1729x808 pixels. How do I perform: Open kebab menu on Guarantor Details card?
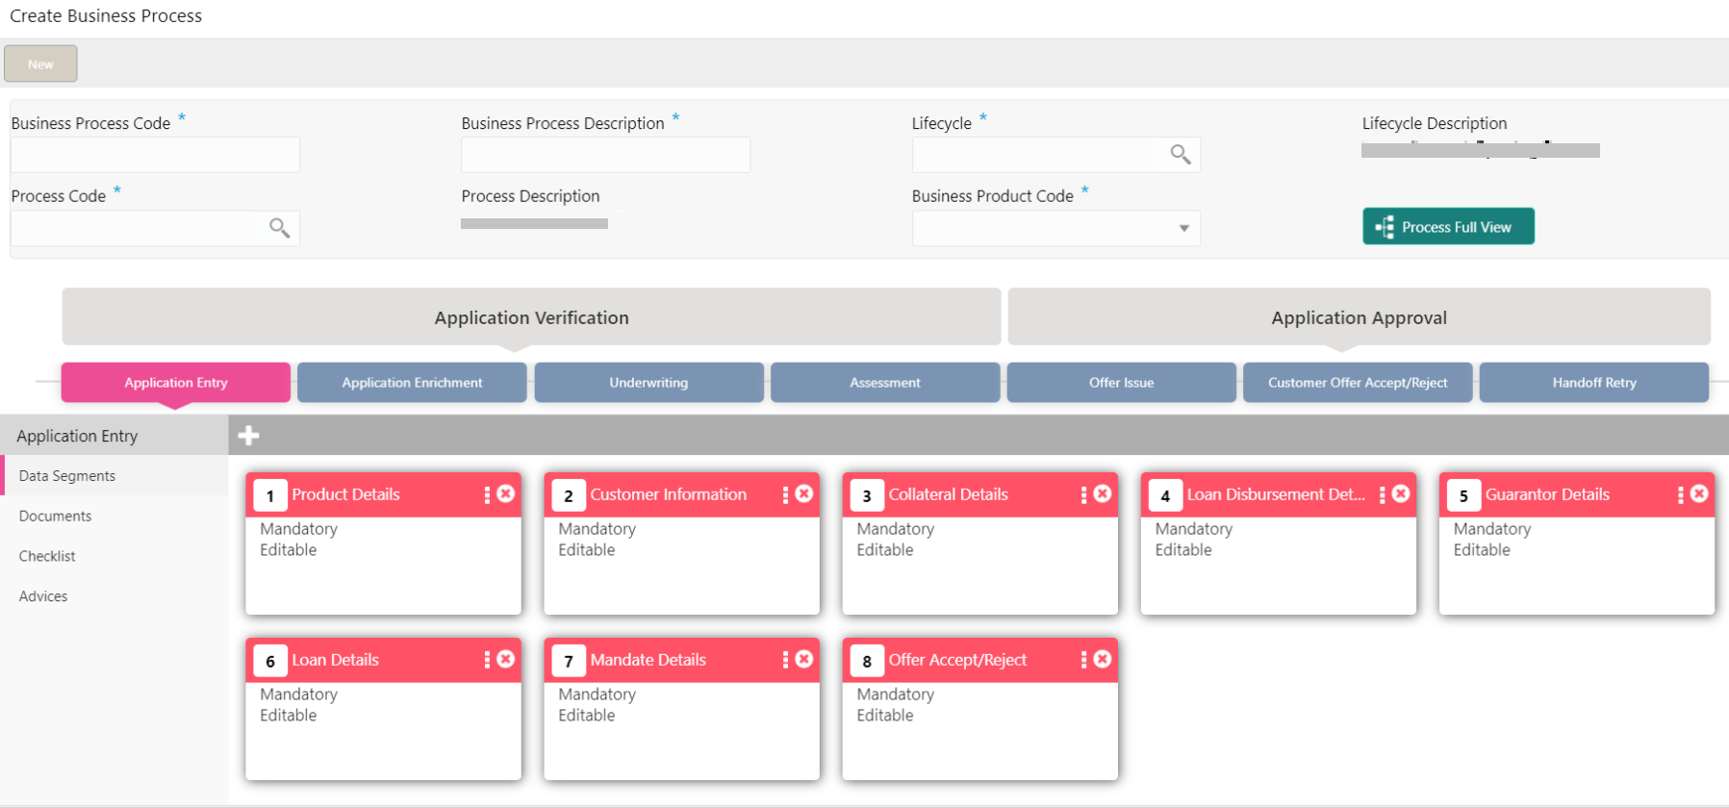pos(1680,494)
